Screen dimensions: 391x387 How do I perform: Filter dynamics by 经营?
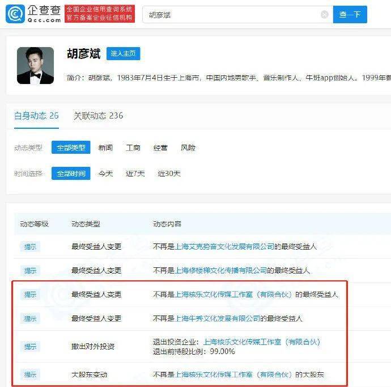point(160,148)
